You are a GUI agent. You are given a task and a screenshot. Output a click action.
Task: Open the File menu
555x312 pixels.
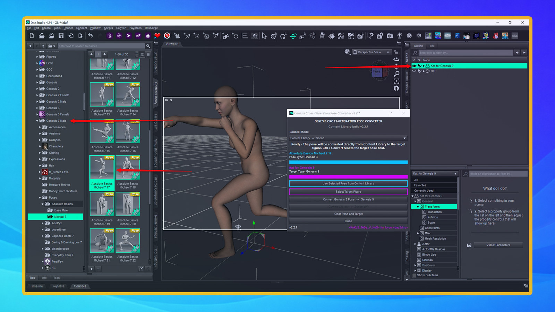pos(29,28)
